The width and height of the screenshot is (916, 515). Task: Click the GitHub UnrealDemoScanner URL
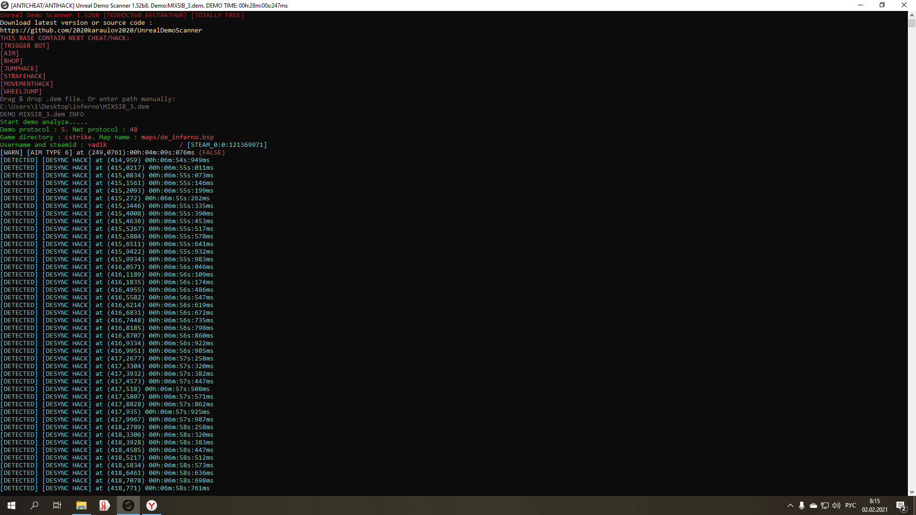(101, 30)
